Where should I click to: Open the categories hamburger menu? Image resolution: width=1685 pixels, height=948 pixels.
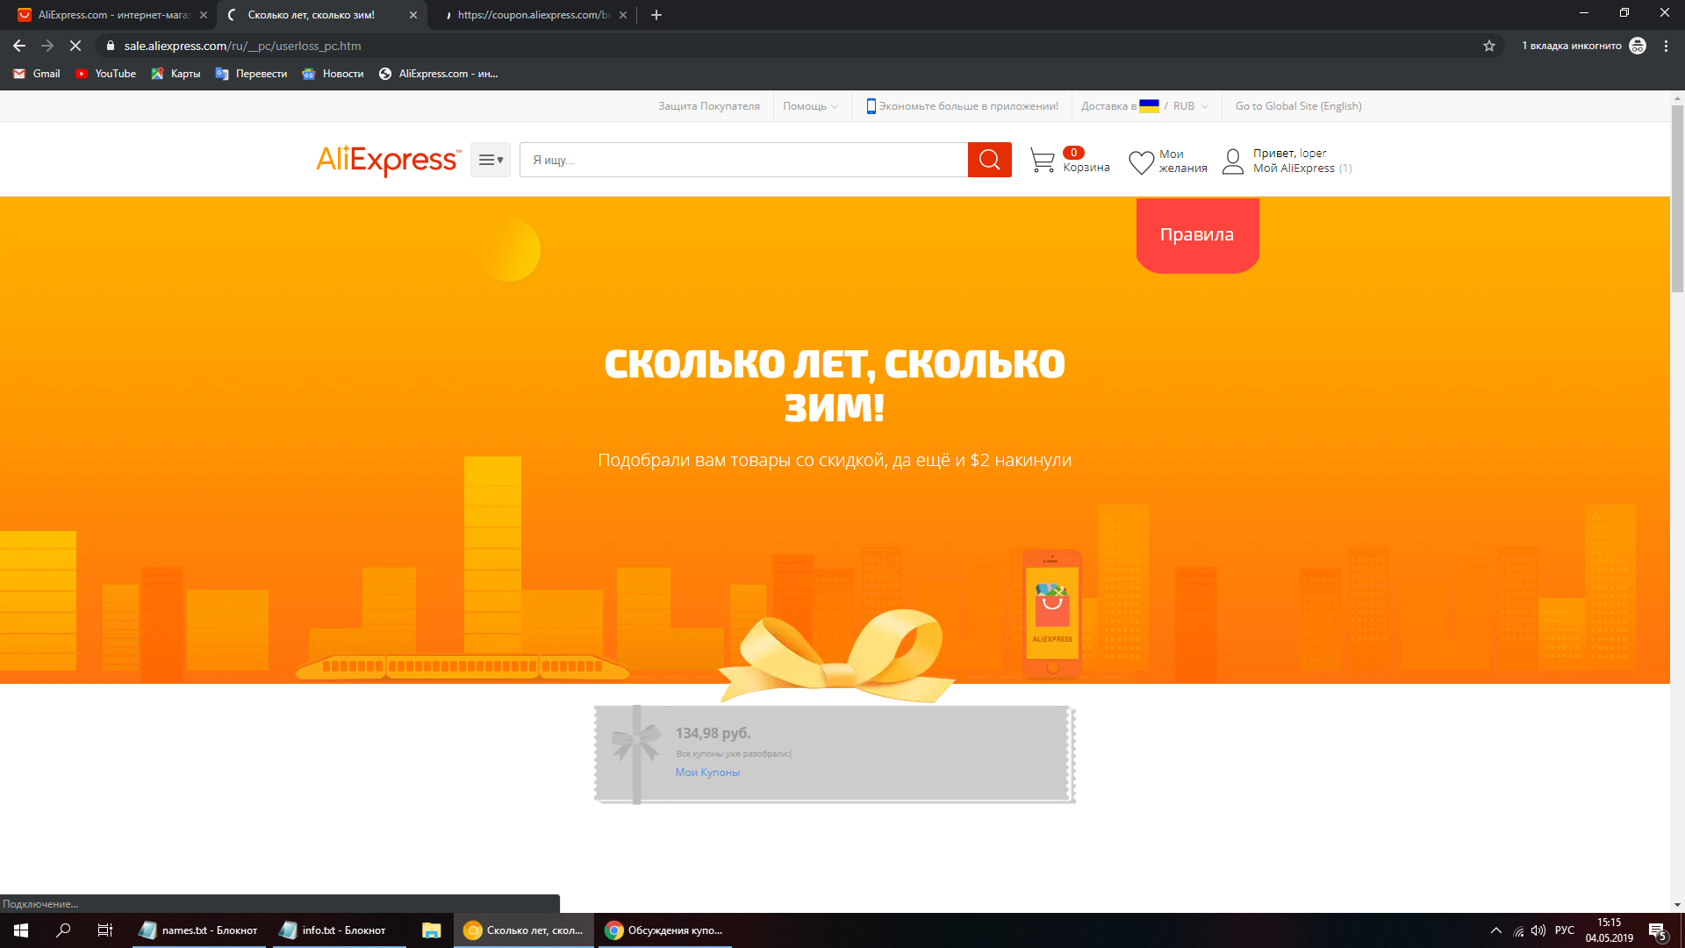490,161
